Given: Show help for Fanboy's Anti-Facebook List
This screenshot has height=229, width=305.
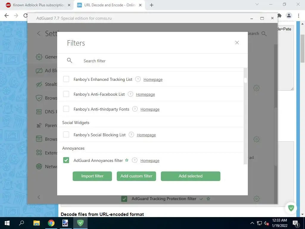Looking at the screenshot, I should [130, 94].
